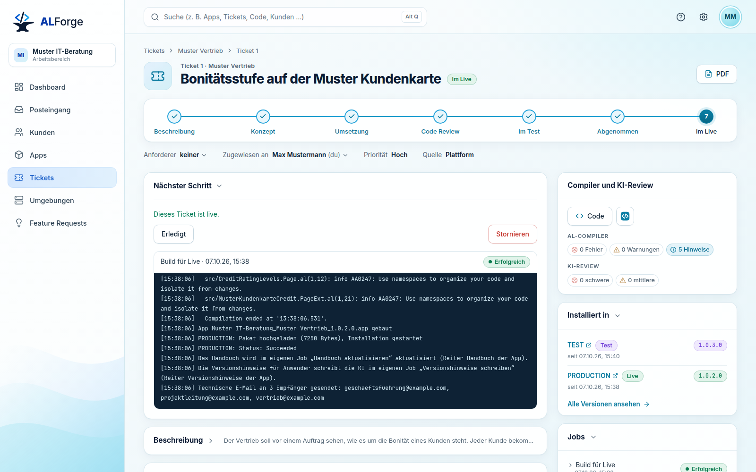Click the Im Test step checkmark circle

click(529, 116)
